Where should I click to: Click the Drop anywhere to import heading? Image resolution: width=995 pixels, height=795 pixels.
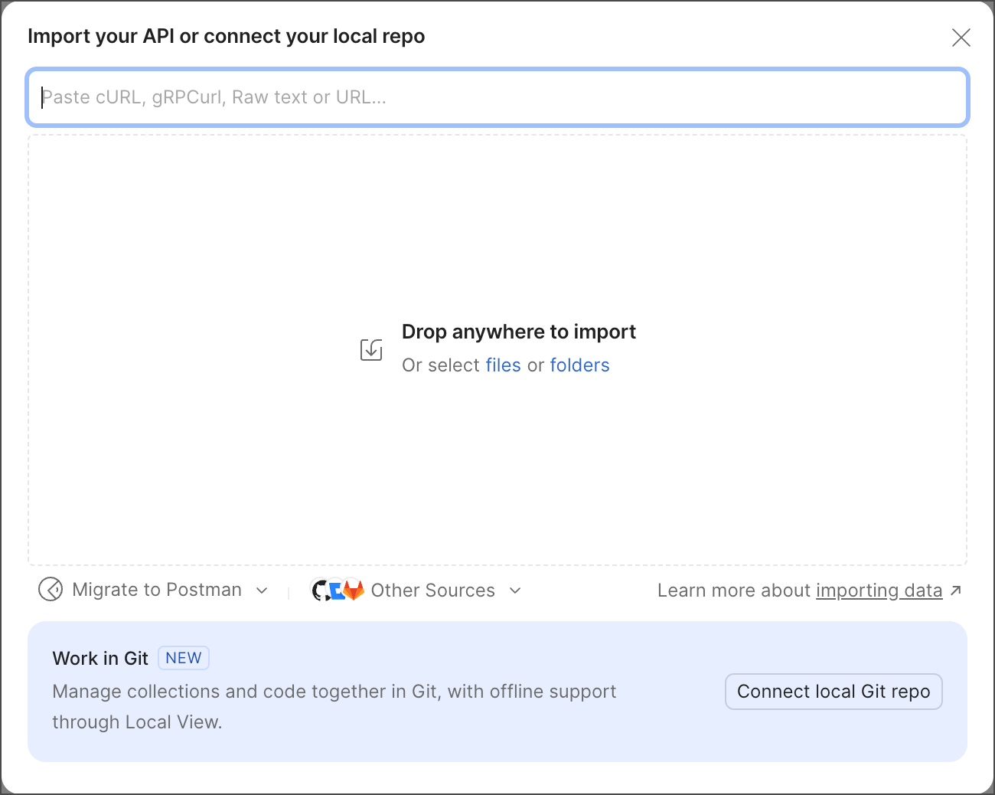pos(518,332)
